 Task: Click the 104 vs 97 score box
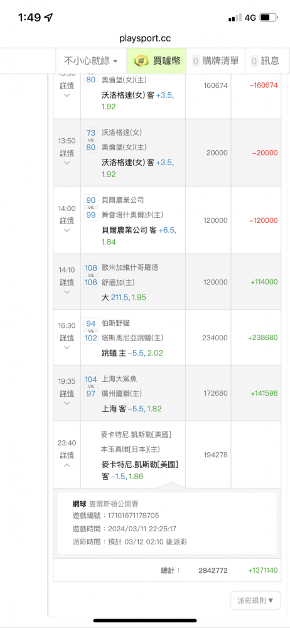pyautogui.click(x=91, y=386)
